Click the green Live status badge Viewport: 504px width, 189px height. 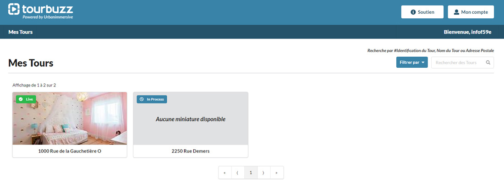click(x=26, y=99)
